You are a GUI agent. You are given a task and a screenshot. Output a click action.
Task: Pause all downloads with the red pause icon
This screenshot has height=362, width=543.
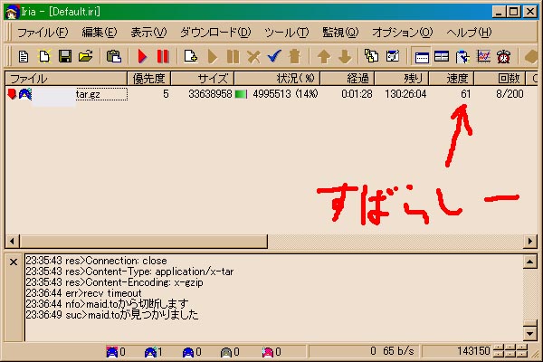(162, 56)
